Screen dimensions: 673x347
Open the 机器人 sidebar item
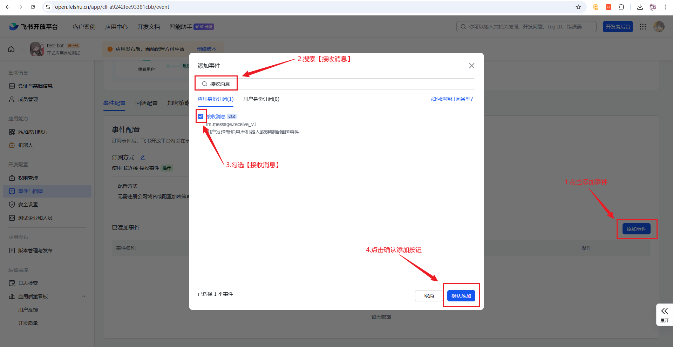(25, 145)
